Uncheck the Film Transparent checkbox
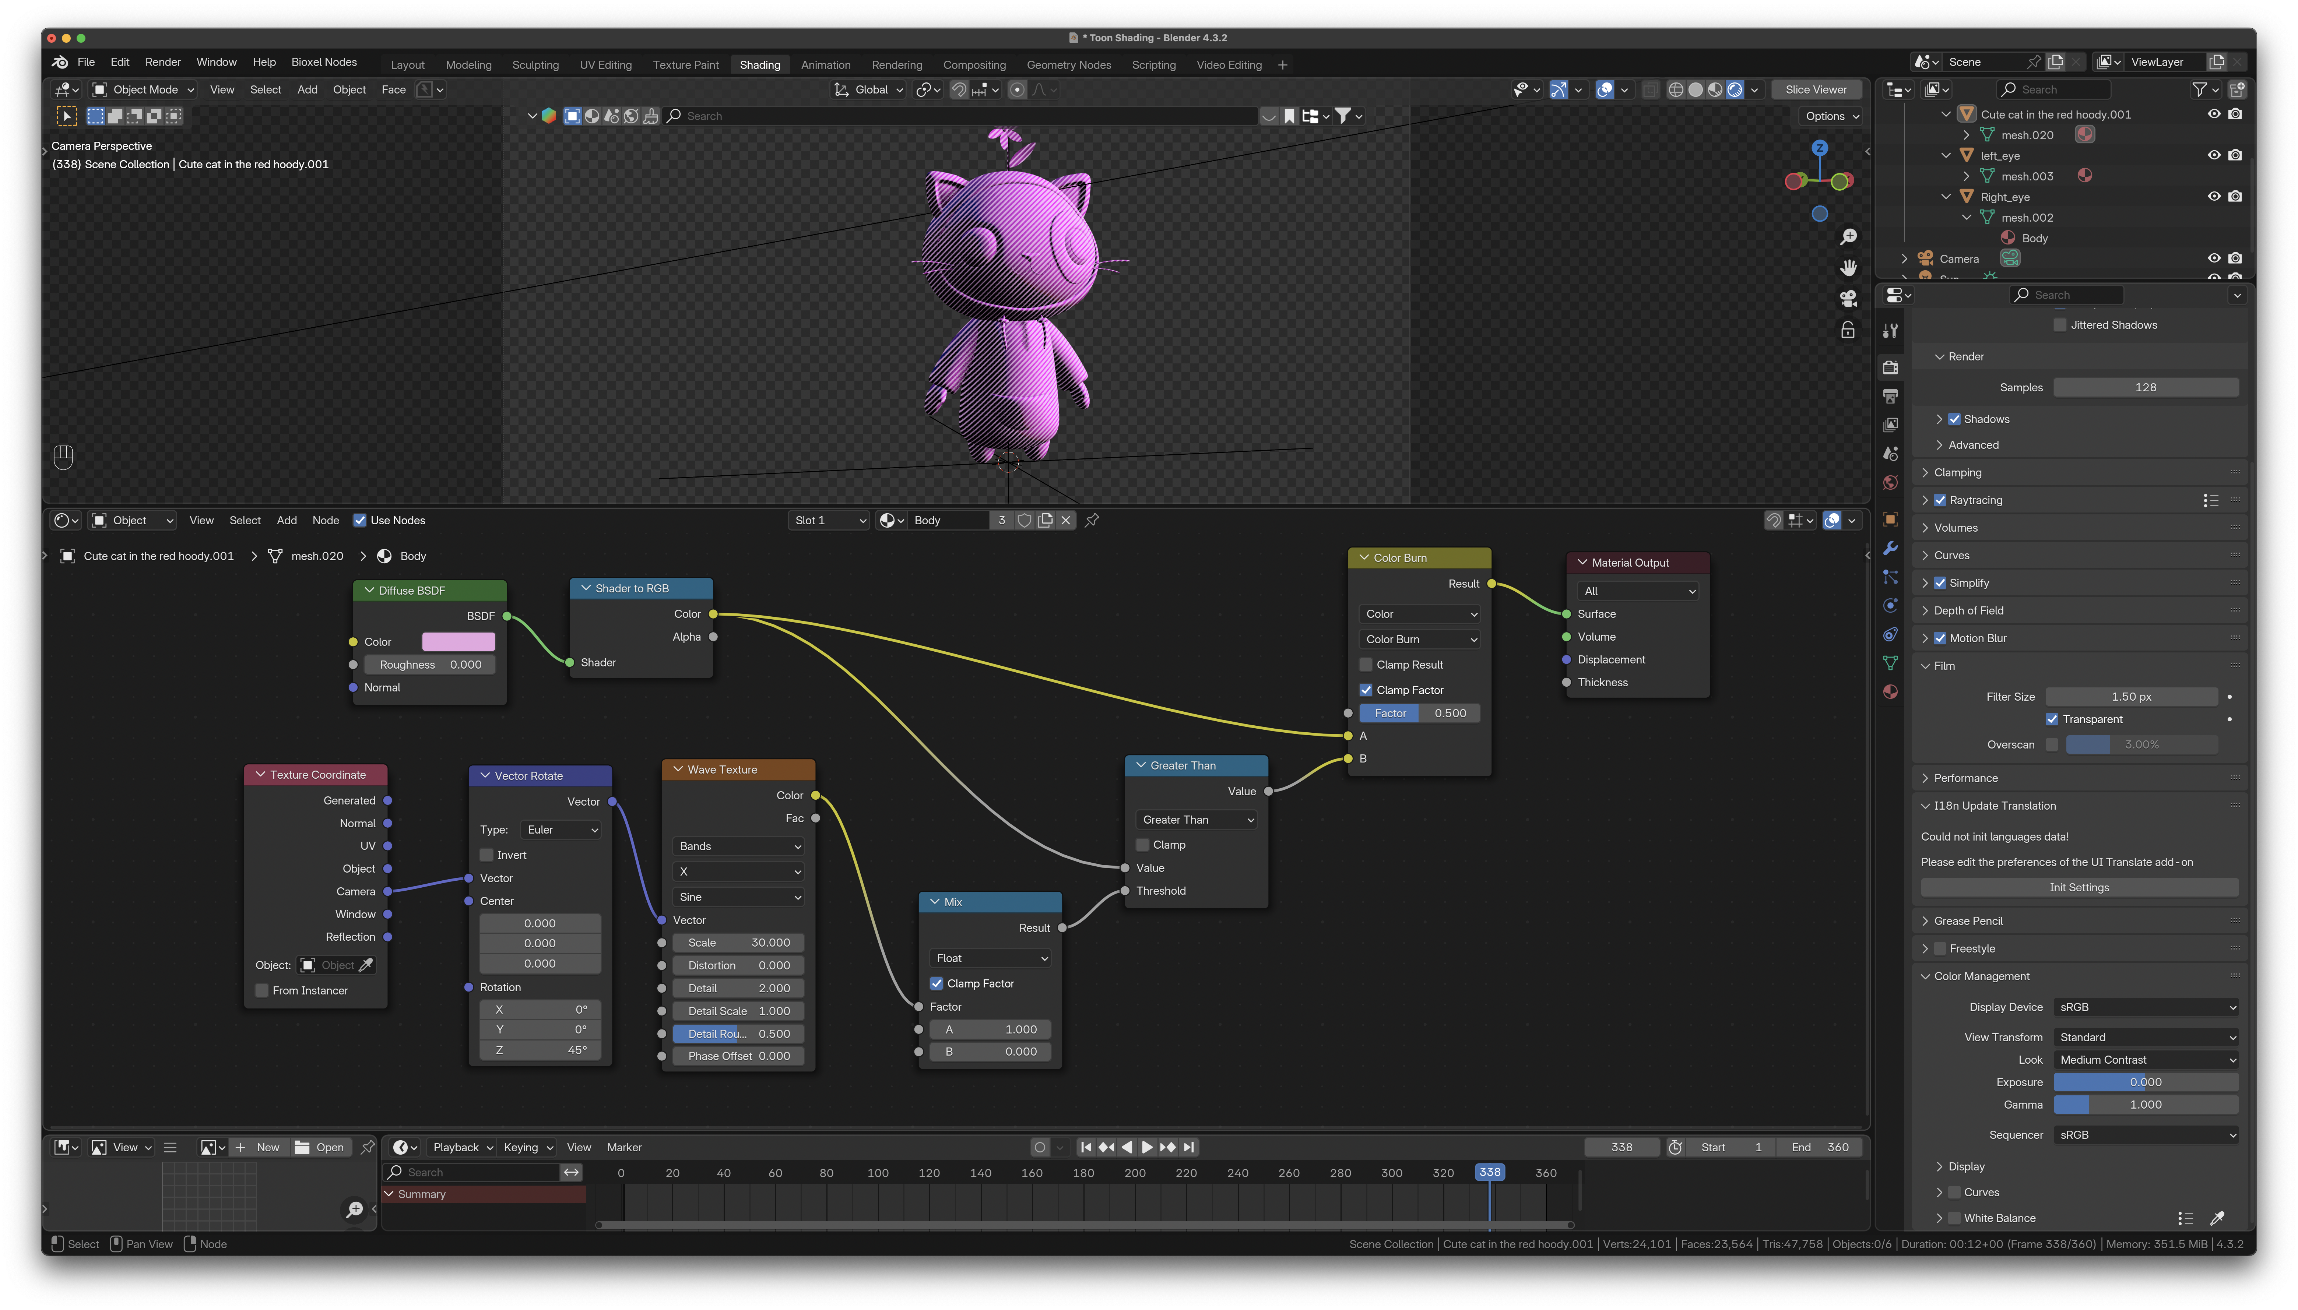The width and height of the screenshot is (2298, 1310). click(x=2052, y=719)
